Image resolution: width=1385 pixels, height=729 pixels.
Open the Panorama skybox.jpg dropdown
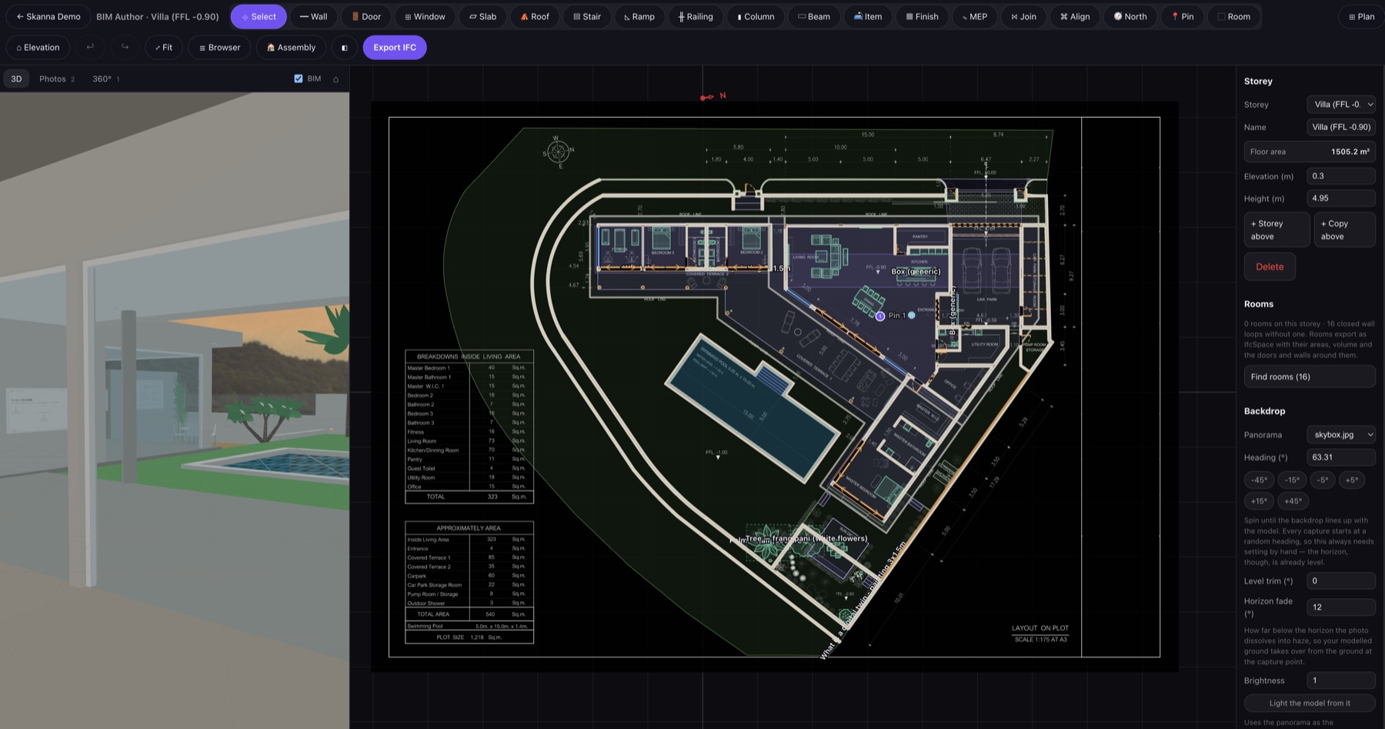point(1340,434)
